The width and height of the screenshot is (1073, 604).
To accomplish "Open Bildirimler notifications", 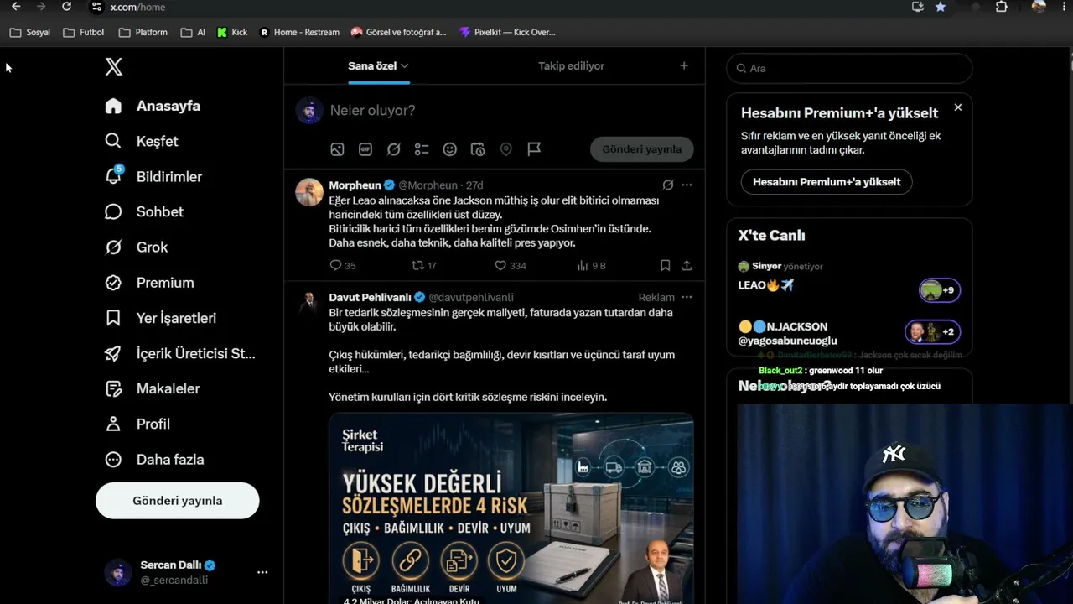I will pyautogui.click(x=153, y=176).
